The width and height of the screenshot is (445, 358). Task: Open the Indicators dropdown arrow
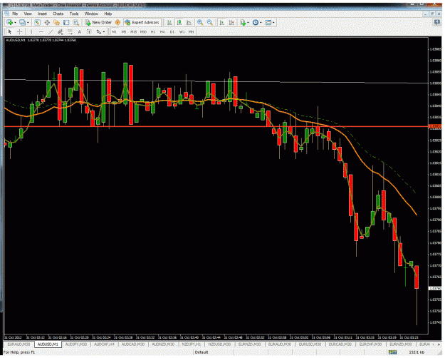pyautogui.click(x=248, y=22)
